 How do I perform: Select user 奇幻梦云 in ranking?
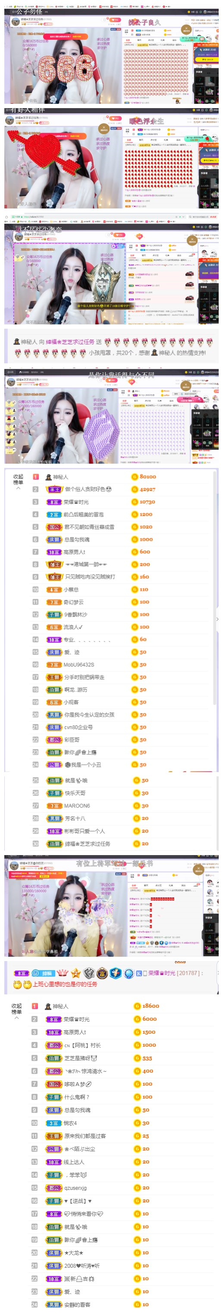tap(73, 602)
